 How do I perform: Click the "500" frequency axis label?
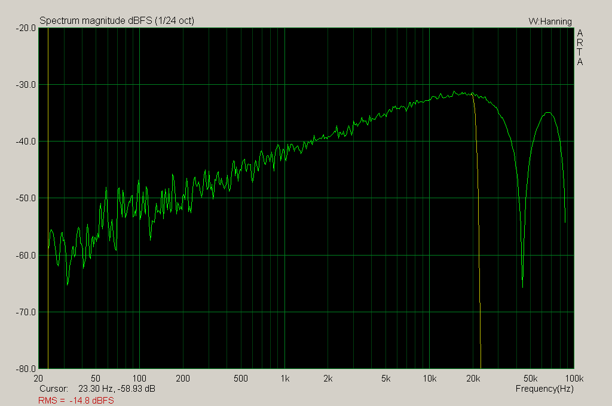[x=240, y=379]
